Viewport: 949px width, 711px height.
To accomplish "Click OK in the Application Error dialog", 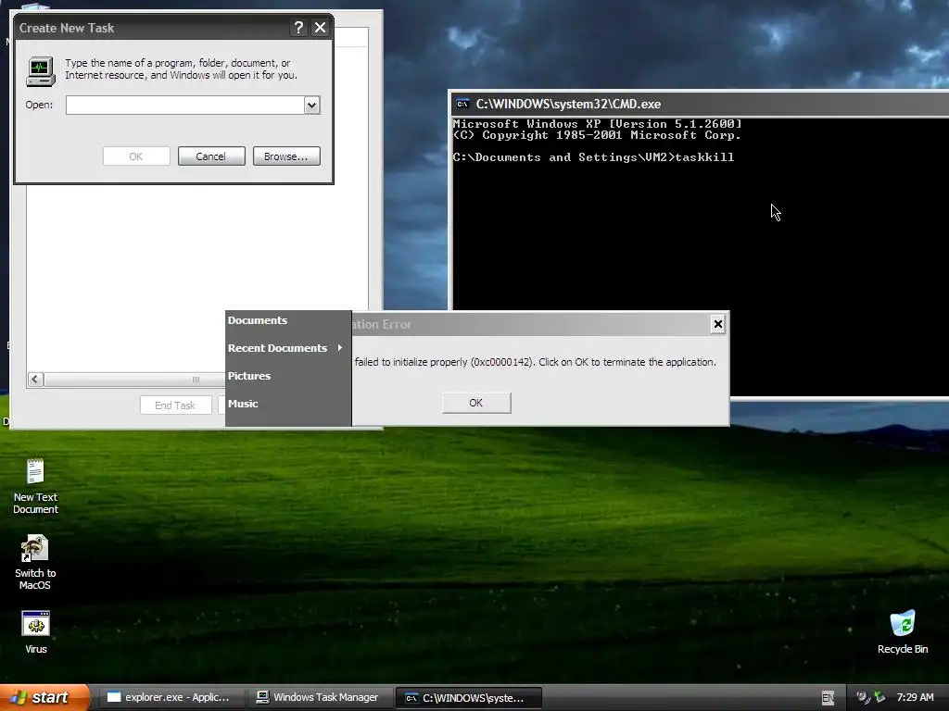I will [x=476, y=403].
